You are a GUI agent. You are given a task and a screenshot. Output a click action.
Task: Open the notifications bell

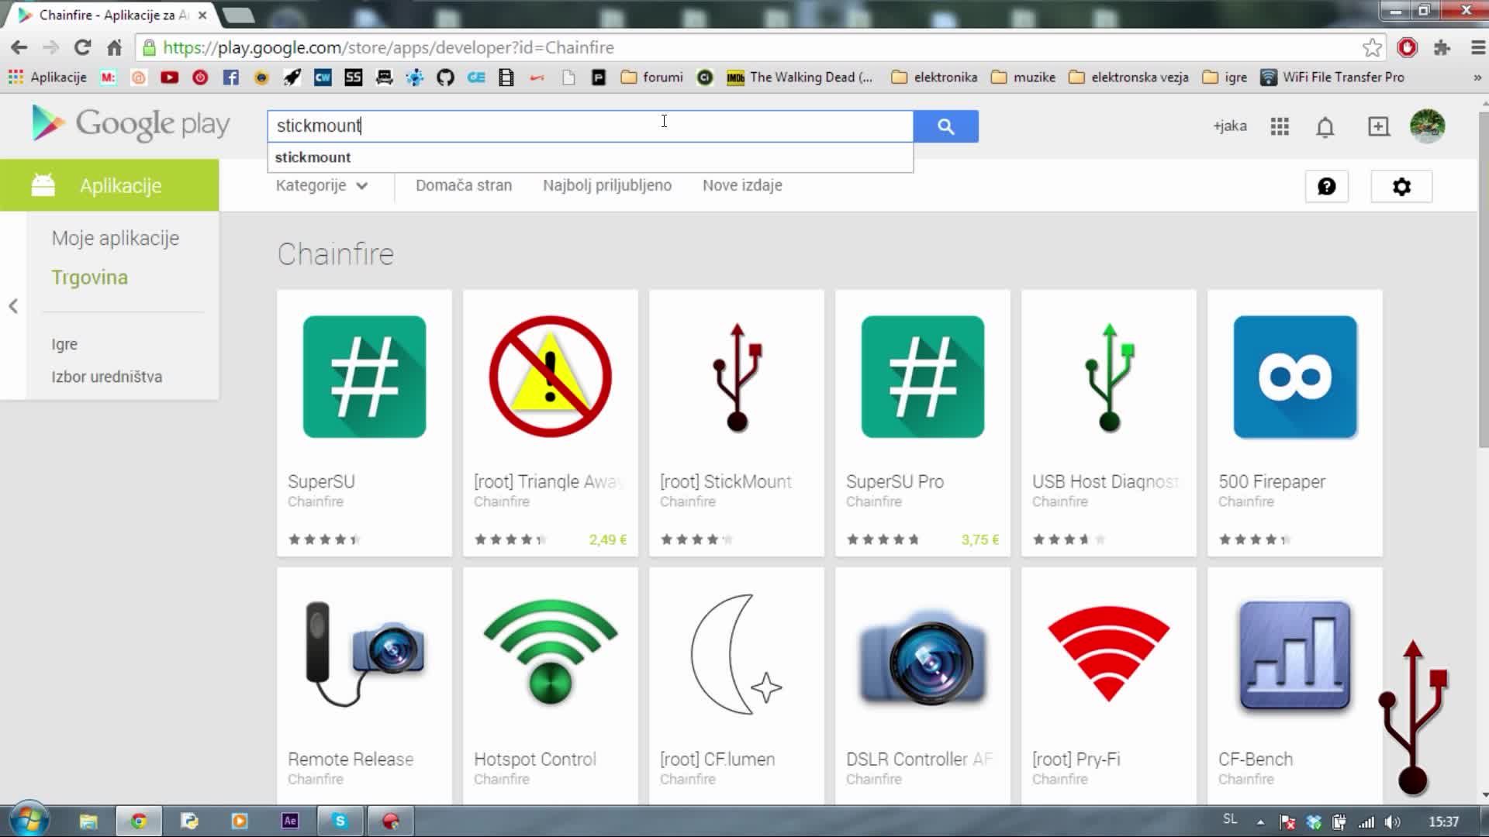tap(1325, 127)
